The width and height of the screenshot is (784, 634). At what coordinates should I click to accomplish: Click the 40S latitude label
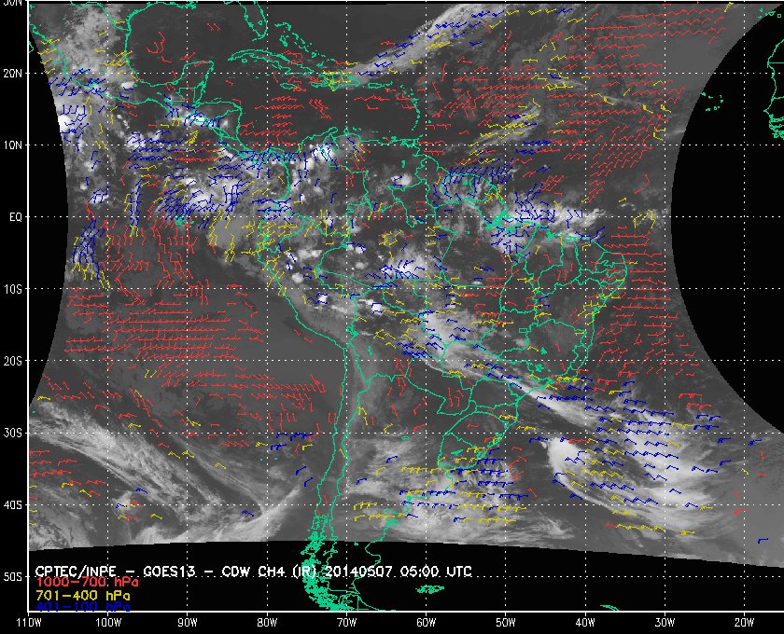[12, 504]
